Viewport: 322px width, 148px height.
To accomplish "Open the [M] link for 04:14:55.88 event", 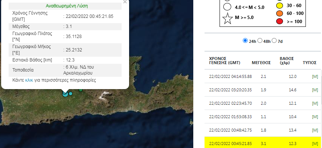I will (x=315, y=76).
